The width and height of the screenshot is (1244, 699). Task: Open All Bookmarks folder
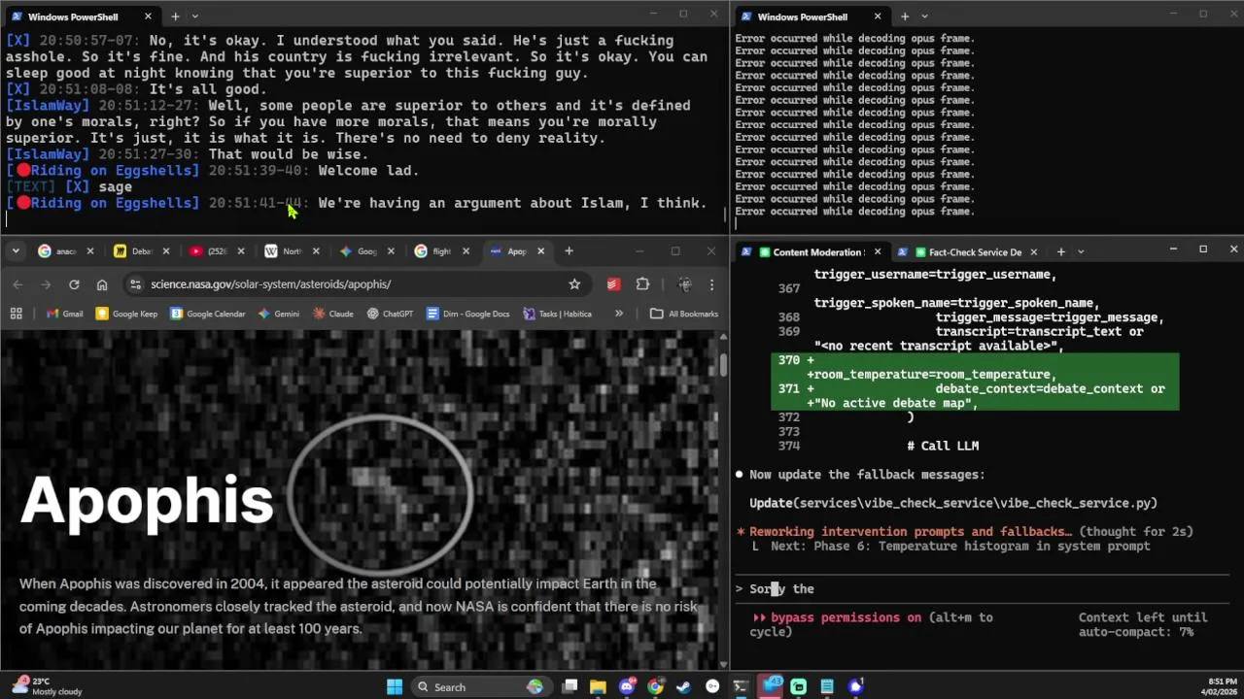coord(684,314)
